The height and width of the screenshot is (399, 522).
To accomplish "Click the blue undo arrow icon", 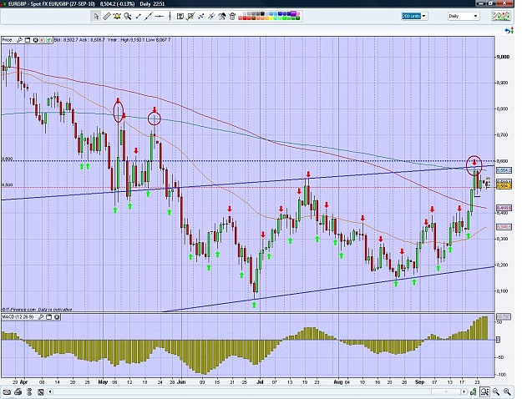I will click(x=509, y=31).
